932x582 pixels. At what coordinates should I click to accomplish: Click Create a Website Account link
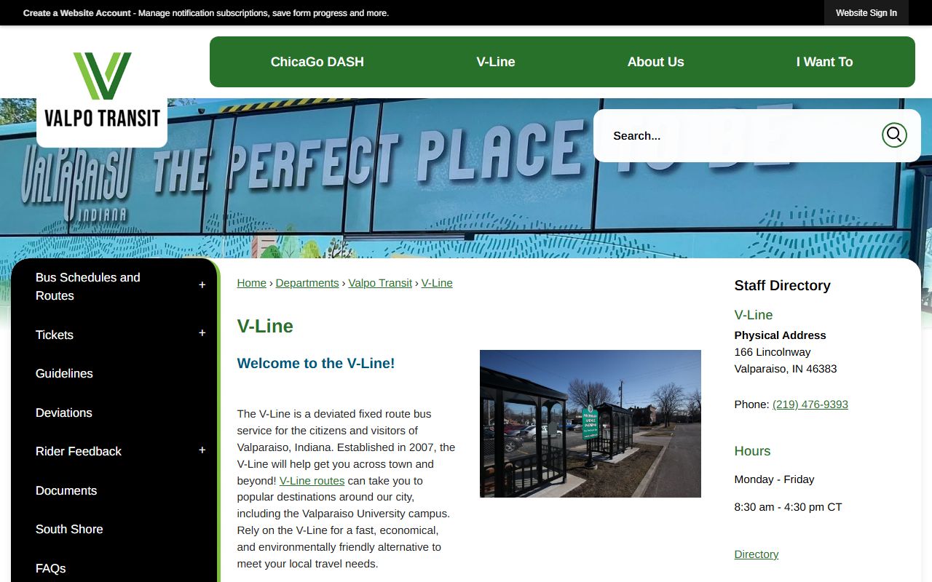(77, 13)
